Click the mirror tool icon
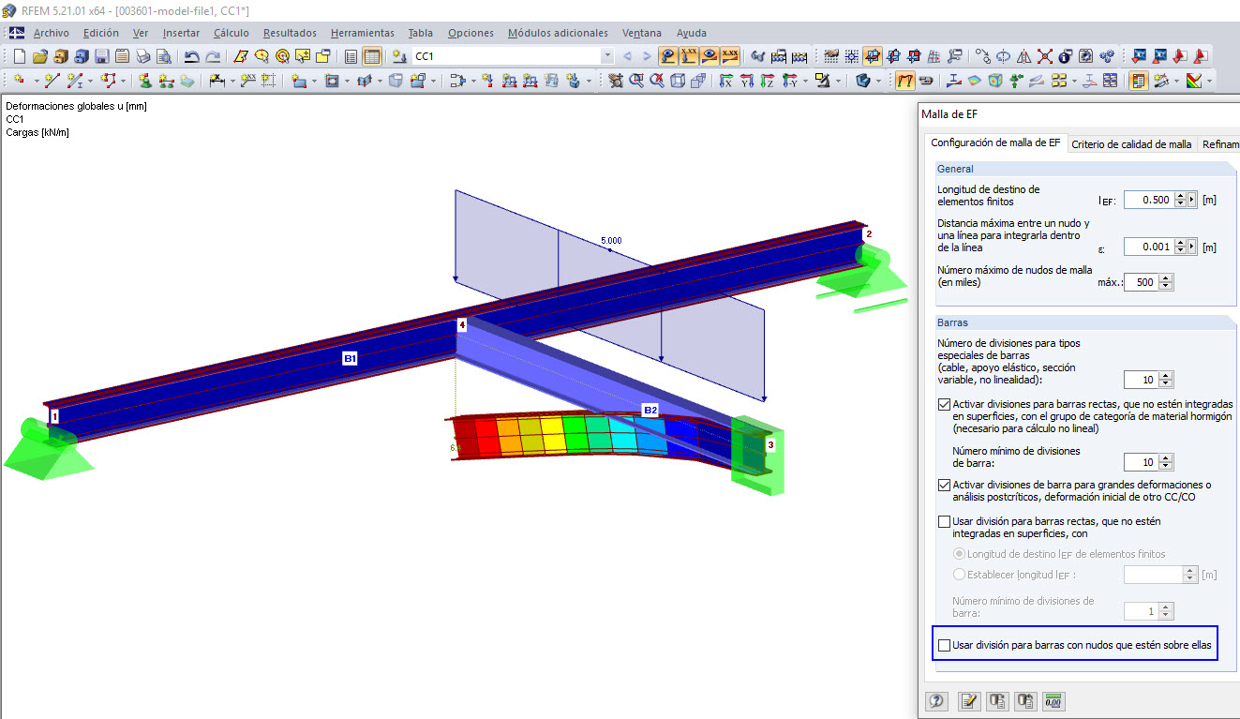The image size is (1240, 719). click(x=1023, y=56)
